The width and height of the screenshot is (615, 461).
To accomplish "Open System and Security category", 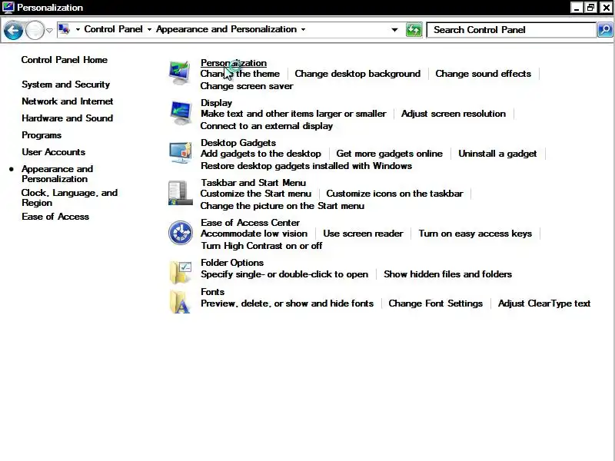I will point(66,85).
